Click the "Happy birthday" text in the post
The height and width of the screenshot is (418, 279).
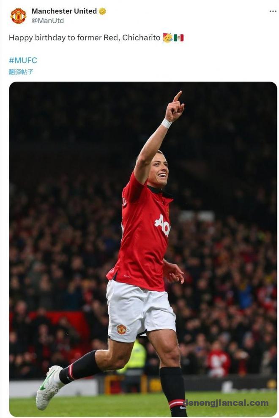pos(37,38)
